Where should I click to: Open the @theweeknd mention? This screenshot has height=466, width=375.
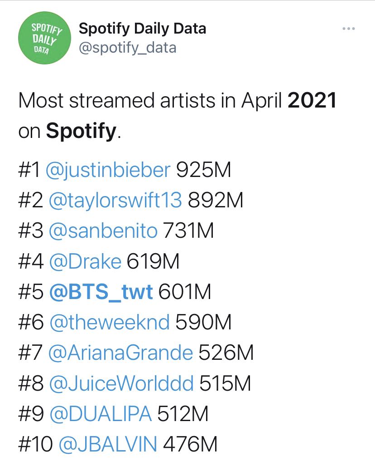110,322
